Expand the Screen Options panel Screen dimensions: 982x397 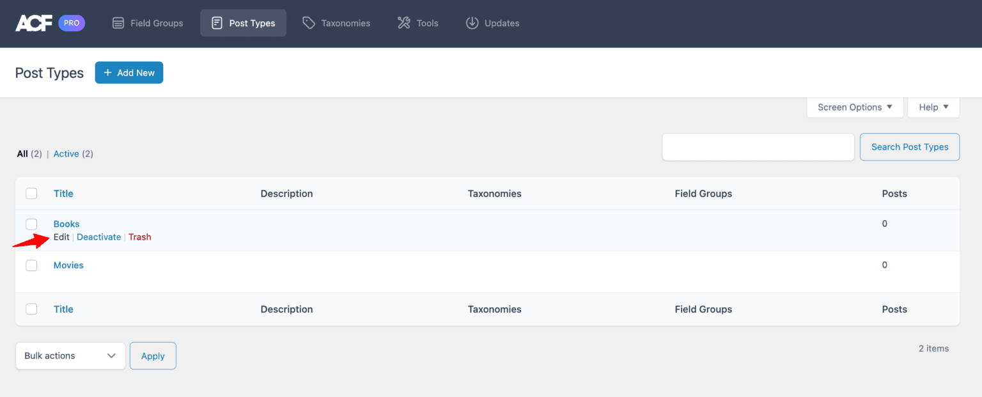click(x=854, y=107)
